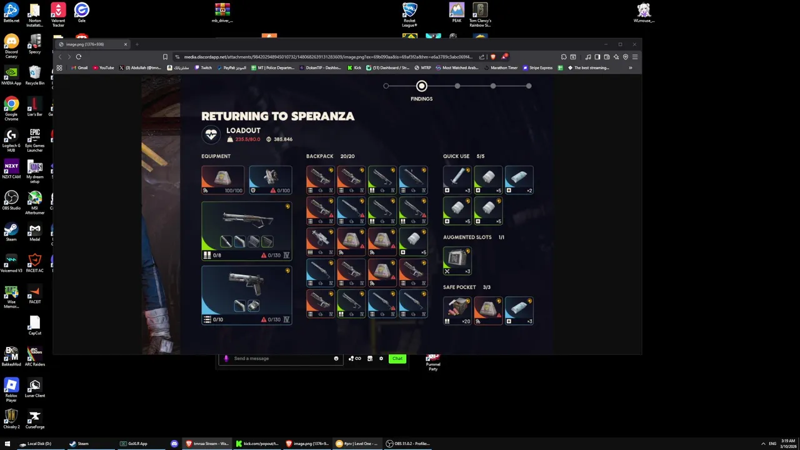Open the PayPal bookmark
Viewport: 800px width, 450px height.
[232, 67]
